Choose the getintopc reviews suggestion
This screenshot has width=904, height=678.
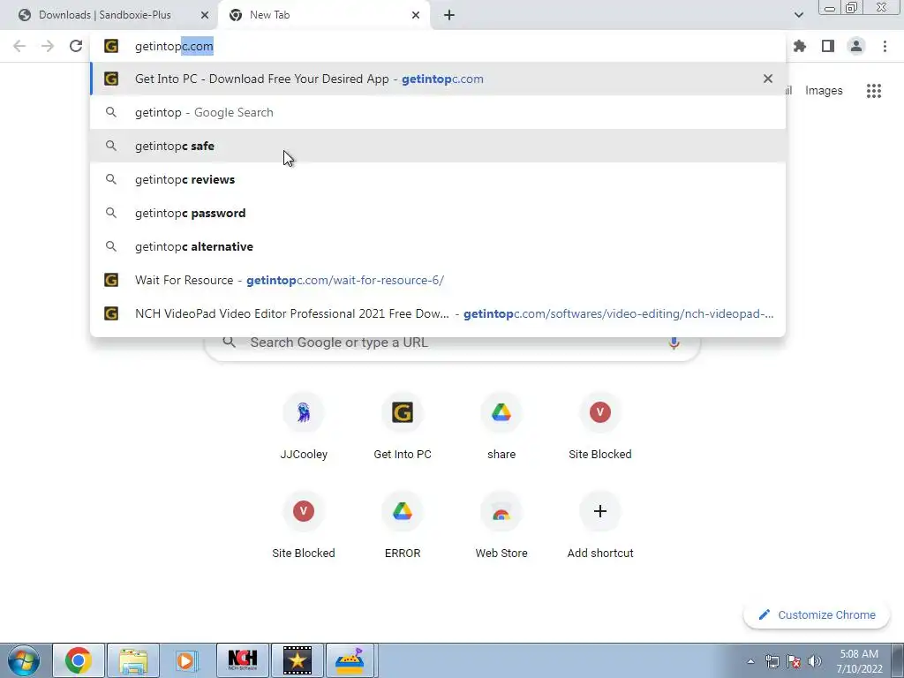coord(438,179)
